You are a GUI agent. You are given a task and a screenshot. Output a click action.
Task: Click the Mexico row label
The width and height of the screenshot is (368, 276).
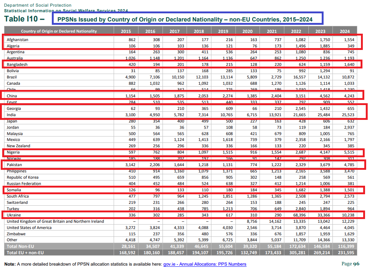pos(13,140)
